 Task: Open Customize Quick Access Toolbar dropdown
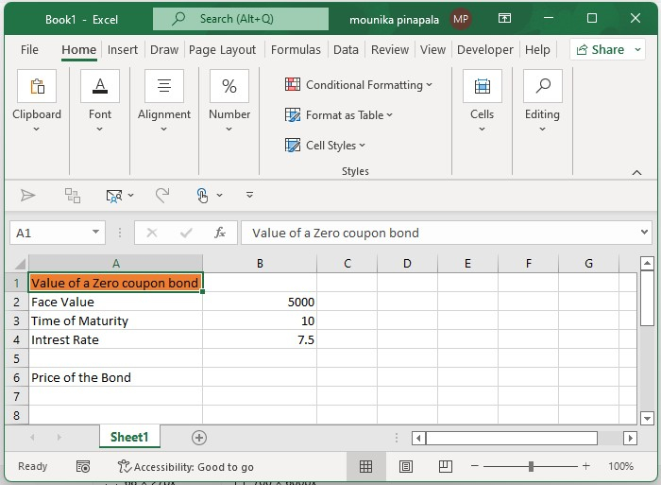coord(249,195)
